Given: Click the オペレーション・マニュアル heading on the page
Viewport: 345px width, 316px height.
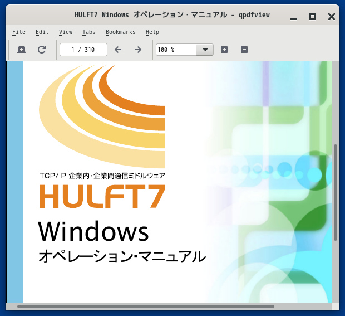Looking at the screenshot, I should point(122,256).
